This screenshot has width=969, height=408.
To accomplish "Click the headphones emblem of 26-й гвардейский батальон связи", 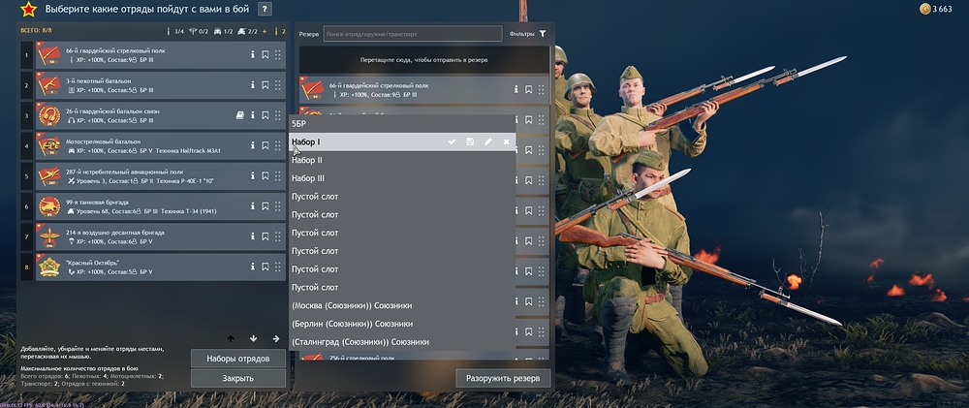I will 48,115.
